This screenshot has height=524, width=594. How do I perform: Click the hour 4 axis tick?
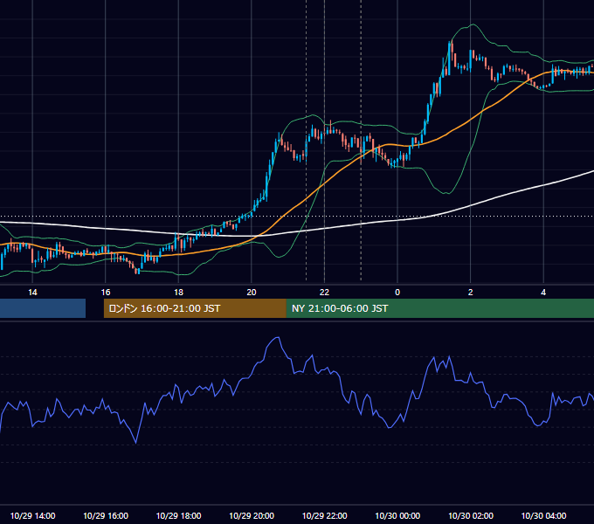click(x=543, y=293)
